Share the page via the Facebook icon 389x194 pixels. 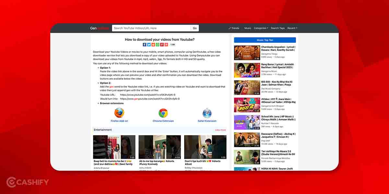coord(144,44)
